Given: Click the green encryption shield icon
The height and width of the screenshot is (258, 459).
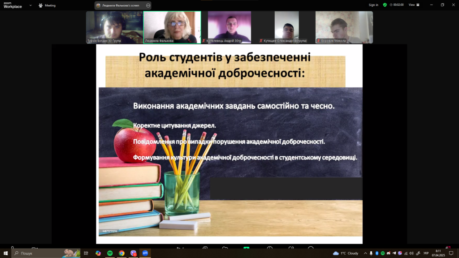Looking at the screenshot, I should pos(385,5).
